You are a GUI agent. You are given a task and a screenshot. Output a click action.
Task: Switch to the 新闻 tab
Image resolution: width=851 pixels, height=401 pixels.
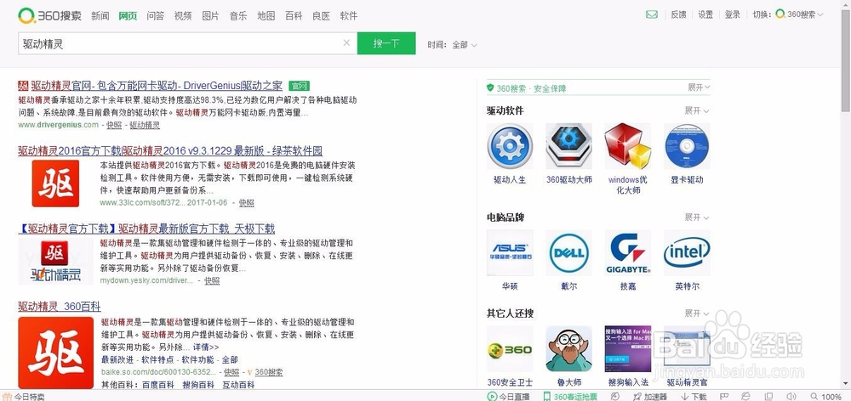(x=100, y=15)
